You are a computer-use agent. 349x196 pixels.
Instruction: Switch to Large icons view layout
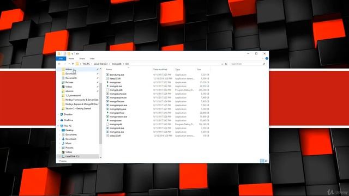pyautogui.click(x=266, y=161)
